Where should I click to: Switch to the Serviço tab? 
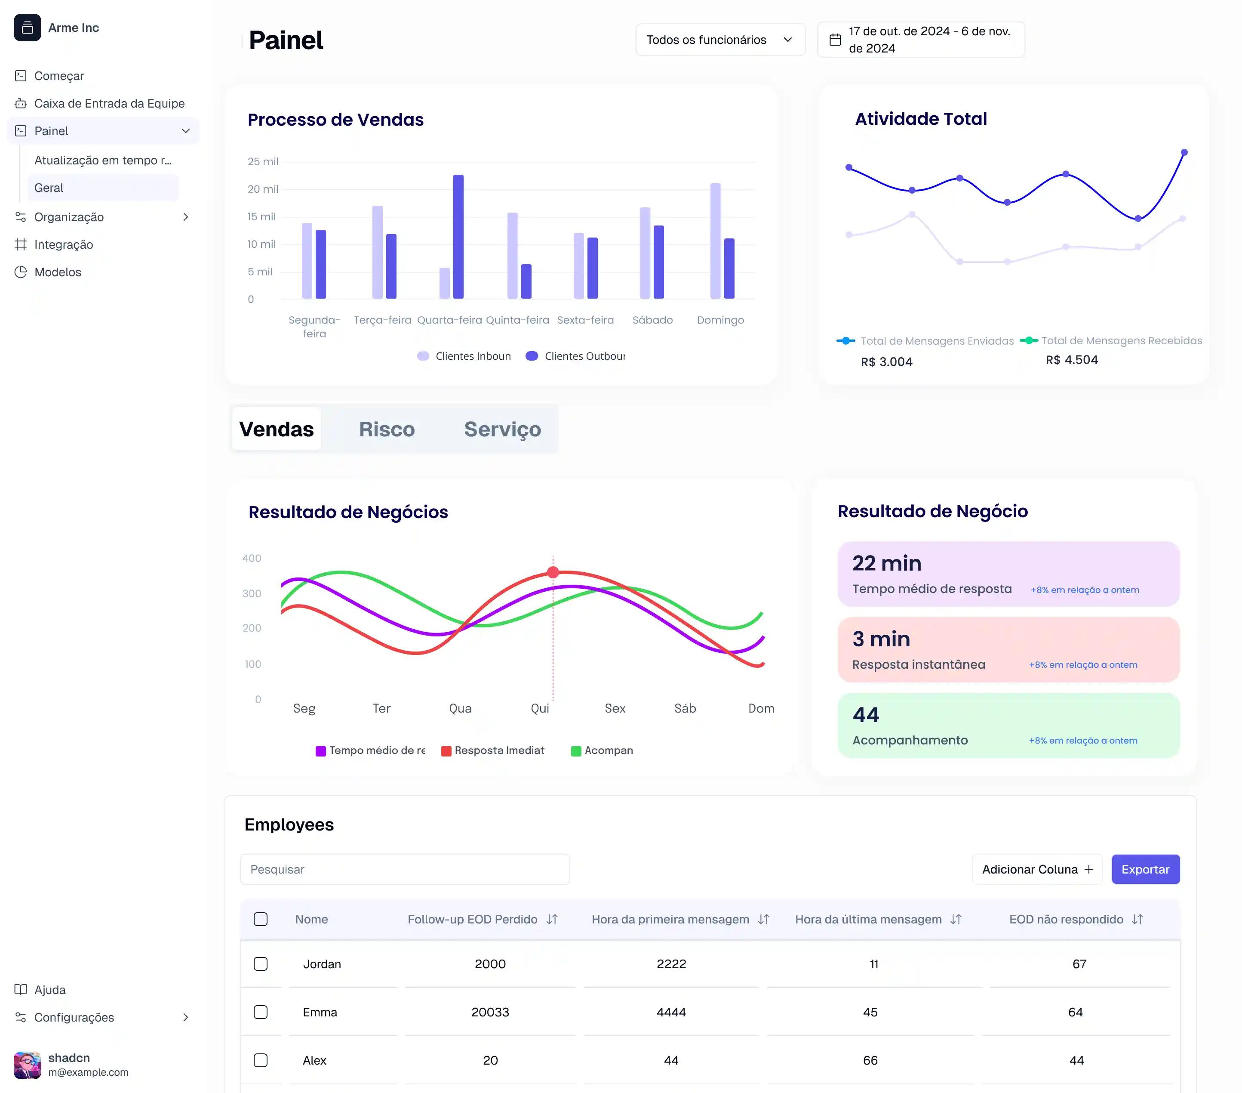[x=502, y=429]
